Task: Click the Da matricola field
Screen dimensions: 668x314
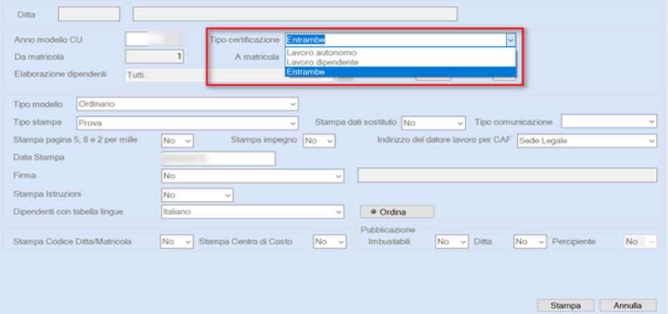Action: point(154,57)
